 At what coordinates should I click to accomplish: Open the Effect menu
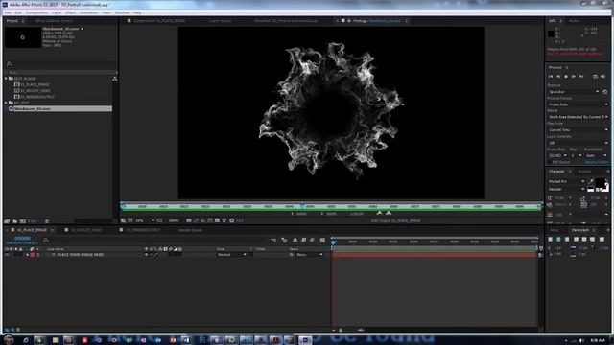point(70,12)
